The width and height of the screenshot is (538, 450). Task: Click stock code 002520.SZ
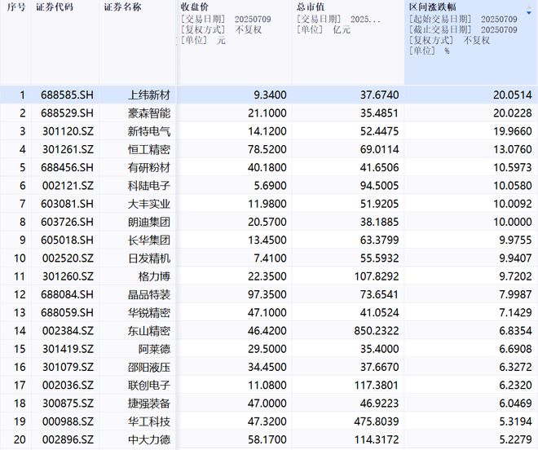coord(68,258)
